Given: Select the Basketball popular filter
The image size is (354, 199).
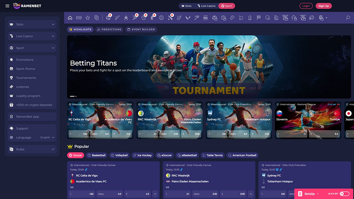Looking at the screenshot, I should click(x=96, y=155).
